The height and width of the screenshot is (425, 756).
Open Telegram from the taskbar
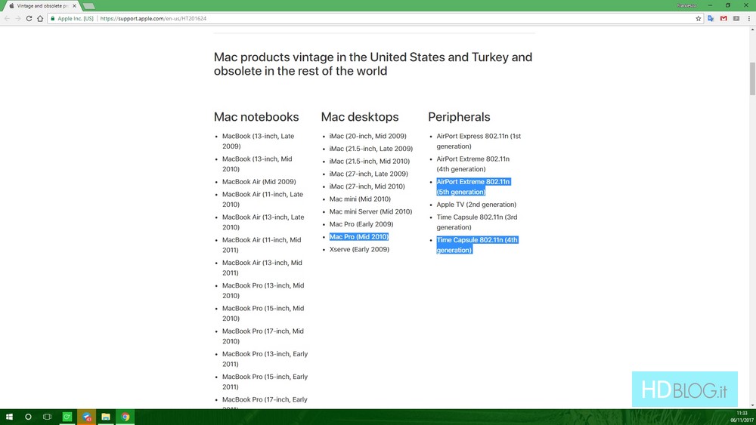coord(86,417)
